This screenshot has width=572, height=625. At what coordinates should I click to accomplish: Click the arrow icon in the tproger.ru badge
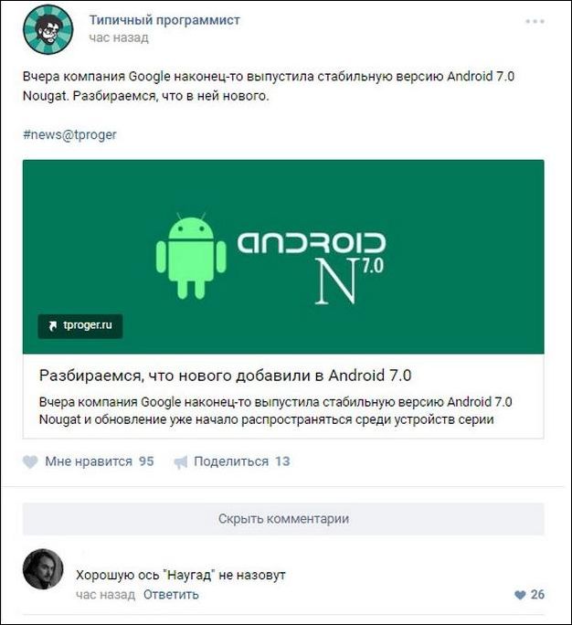coord(52,326)
